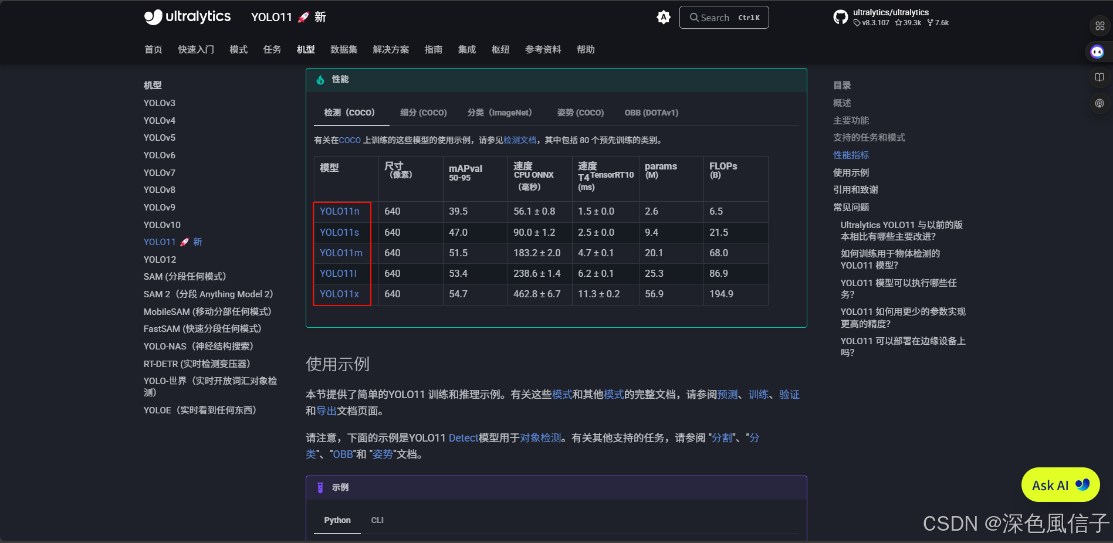Click the open book icon in the side strip

tap(1100, 77)
